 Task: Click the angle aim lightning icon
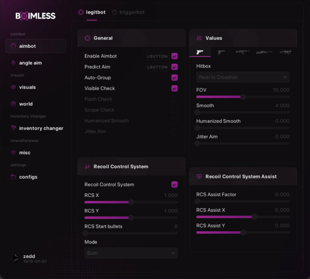(13, 63)
